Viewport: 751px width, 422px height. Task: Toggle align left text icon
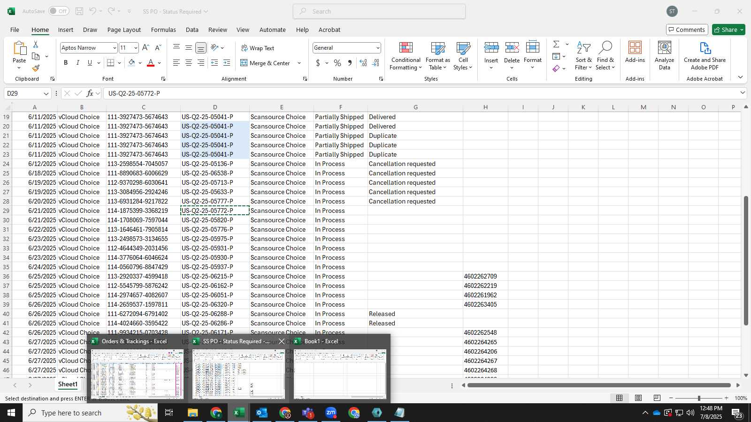[x=176, y=63]
